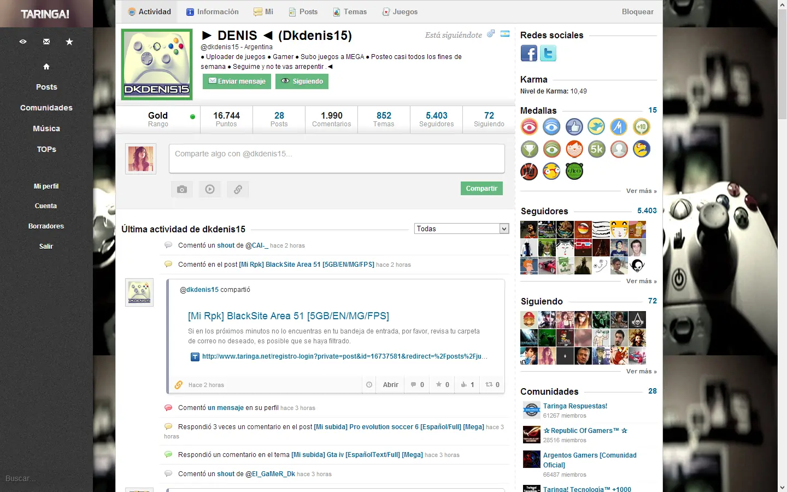787x492 pixels.
Task: Open Republic Of Gamers community link
Action: tap(585, 431)
